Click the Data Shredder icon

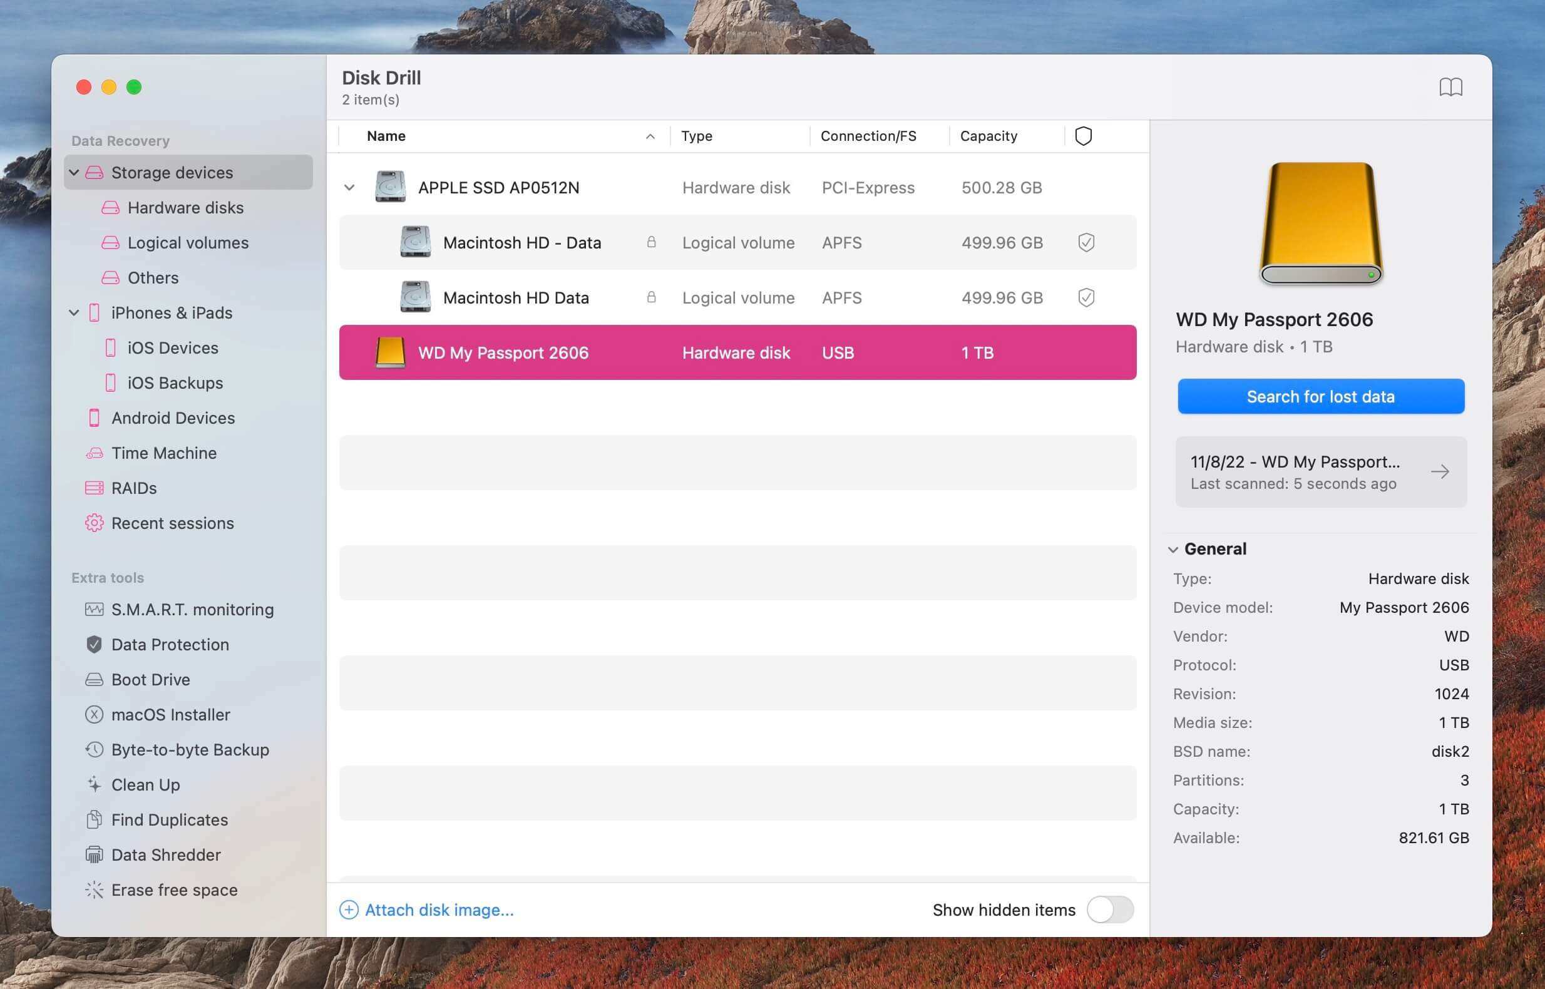click(95, 855)
